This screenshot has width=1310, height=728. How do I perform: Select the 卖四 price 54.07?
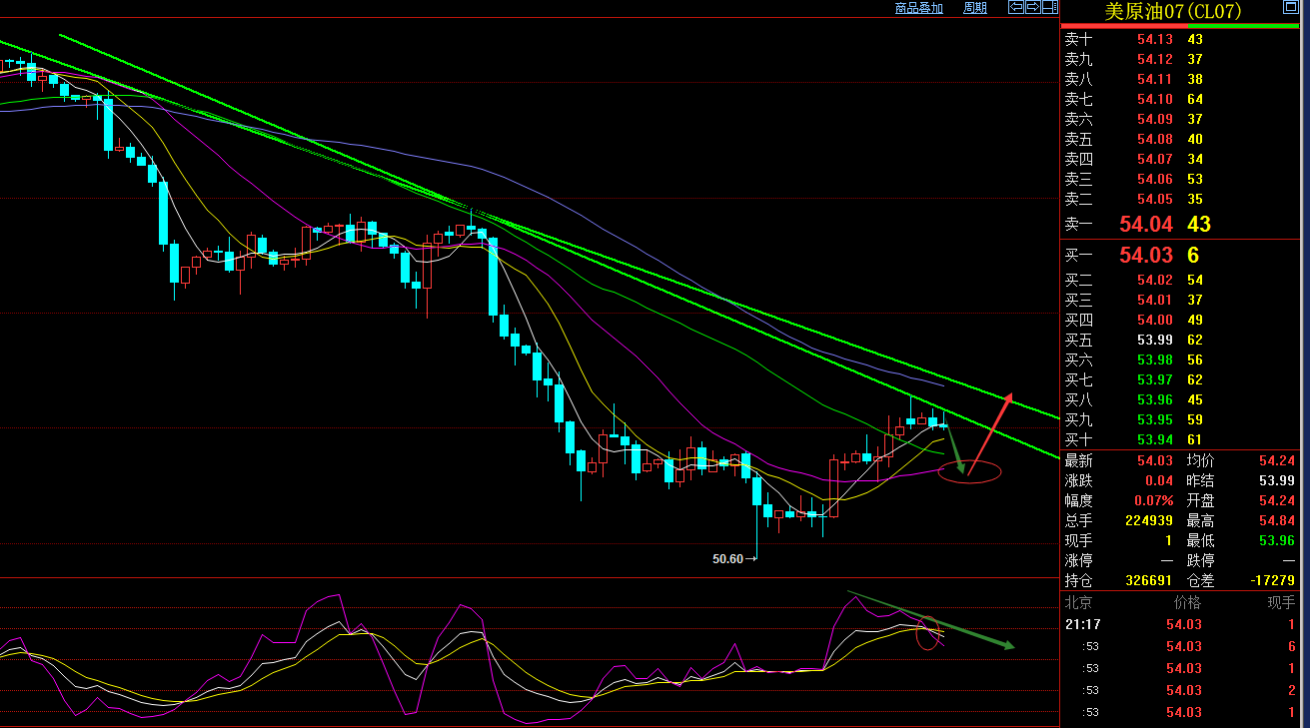pyautogui.click(x=1155, y=159)
